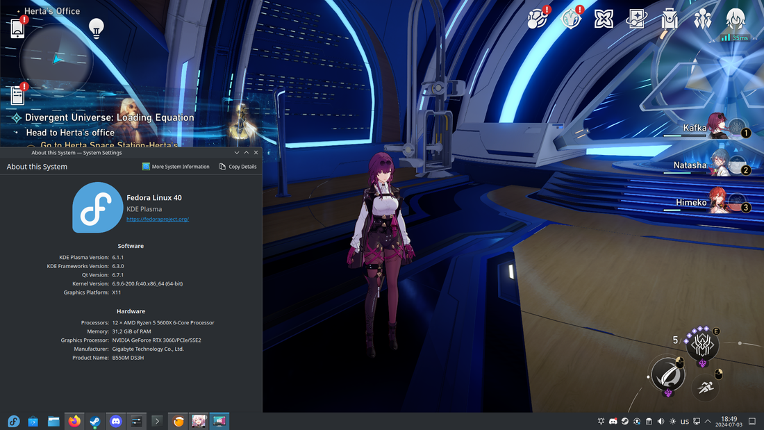The height and width of the screenshot is (430, 764).
Task: Switch to System Settings in taskbar
Action: (219, 421)
